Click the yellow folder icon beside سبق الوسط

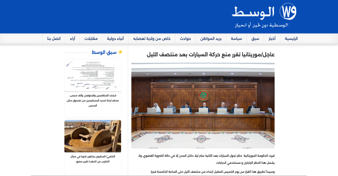120,52
